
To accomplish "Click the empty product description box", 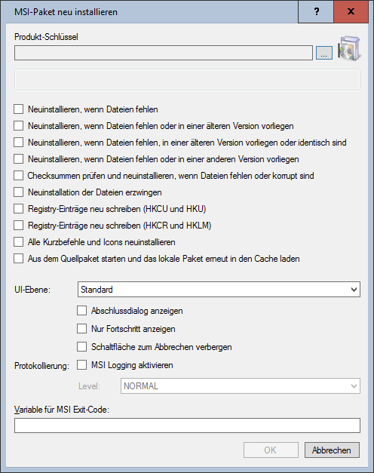I will [187, 80].
